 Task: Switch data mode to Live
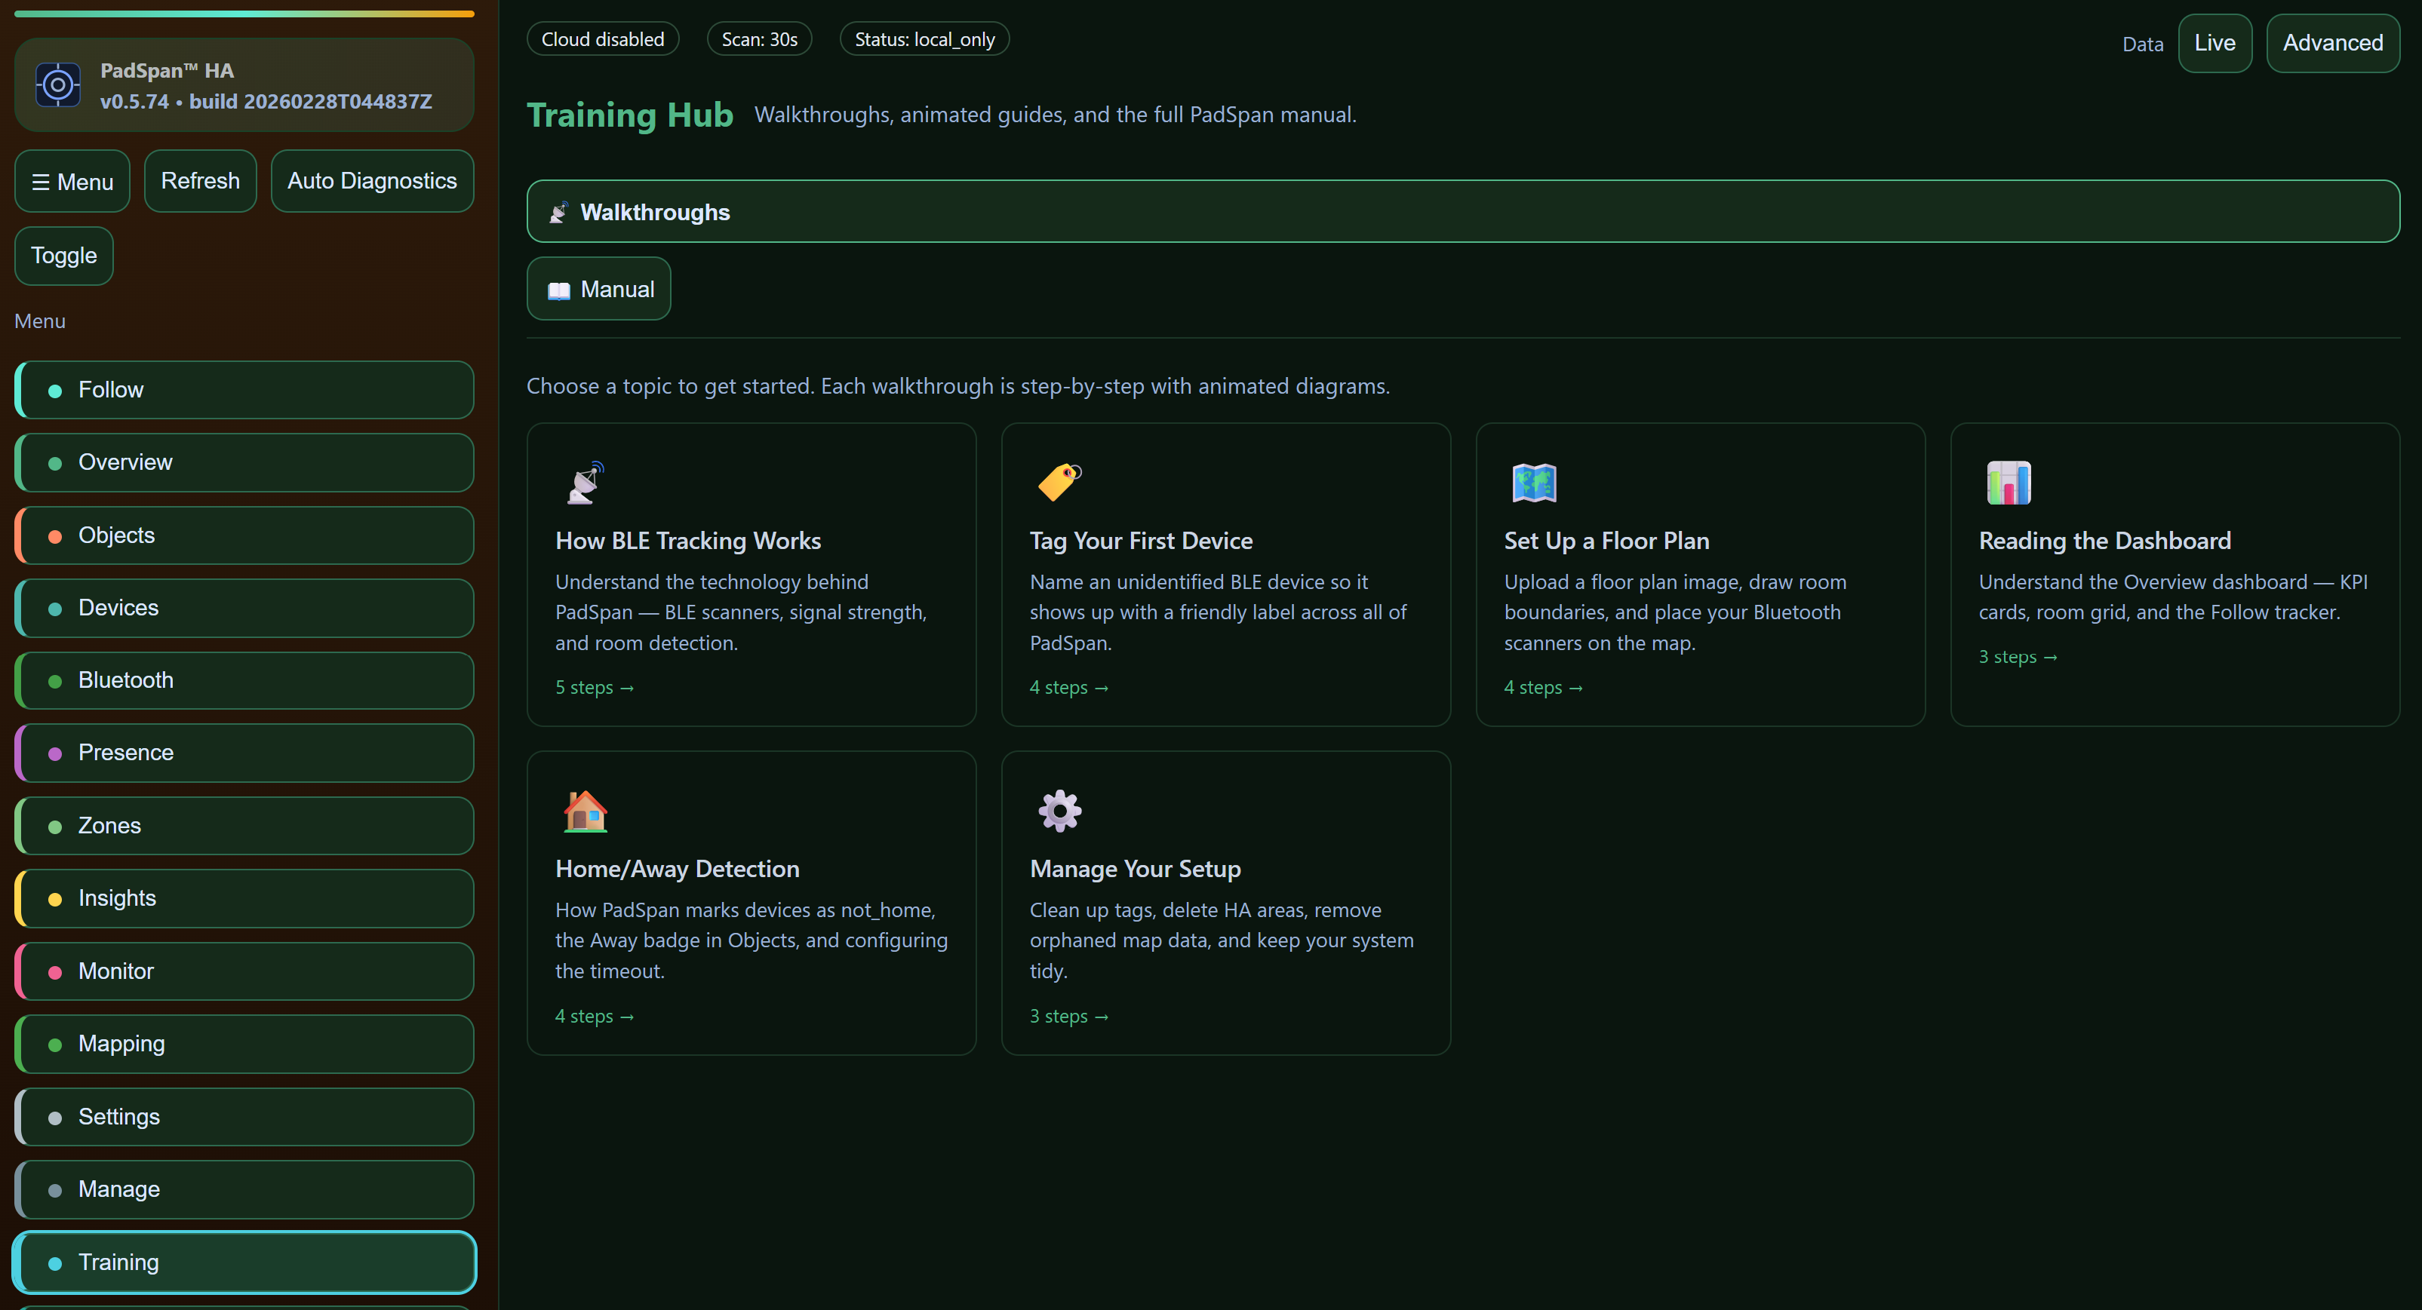pyautogui.click(x=2215, y=43)
